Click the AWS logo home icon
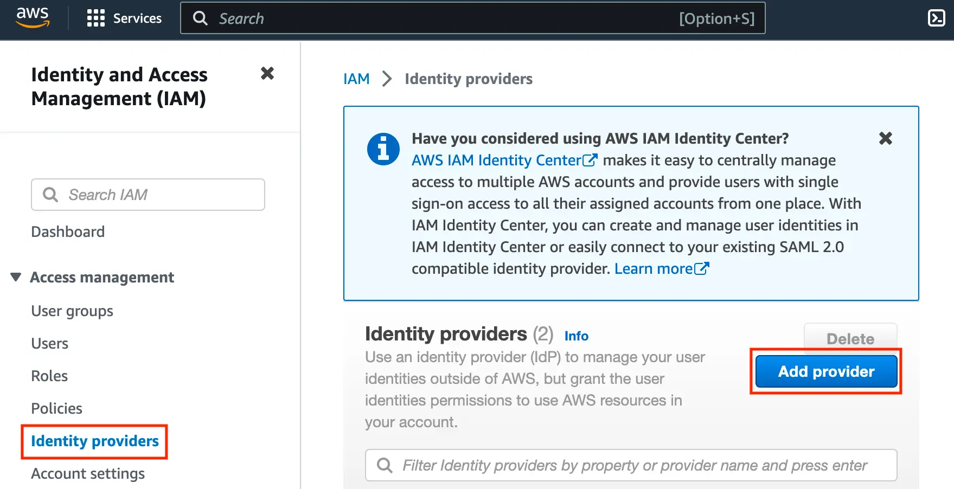Image resolution: width=954 pixels, height=489 pixels. pyautogui.click(x=33, y=18)
